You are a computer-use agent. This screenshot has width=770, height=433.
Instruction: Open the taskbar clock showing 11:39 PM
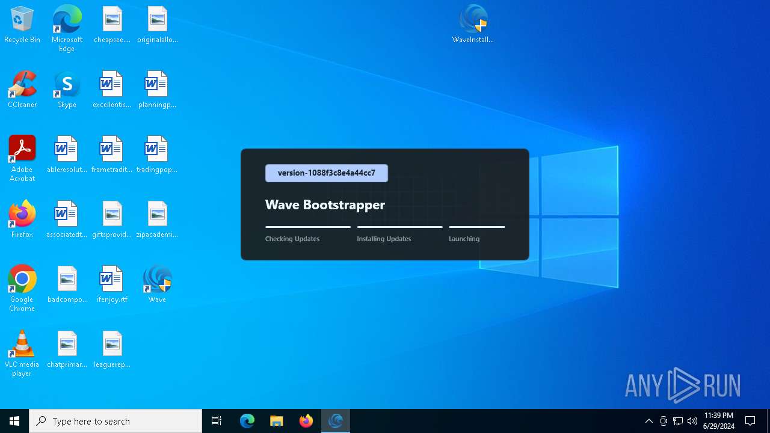click(x=719, y=421)
